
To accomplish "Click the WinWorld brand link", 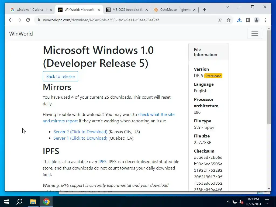I will pos(21,34).
